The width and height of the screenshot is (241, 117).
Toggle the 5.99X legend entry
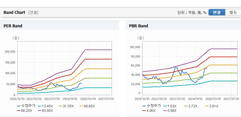(170, 111)
